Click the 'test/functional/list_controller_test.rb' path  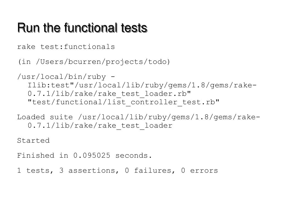123,102
